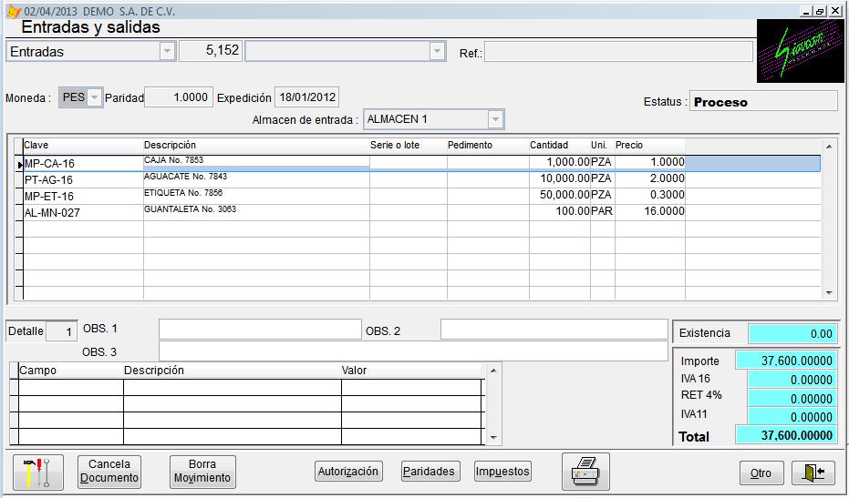
Task: Click description CAJA No. 7853
Action: 173,160
